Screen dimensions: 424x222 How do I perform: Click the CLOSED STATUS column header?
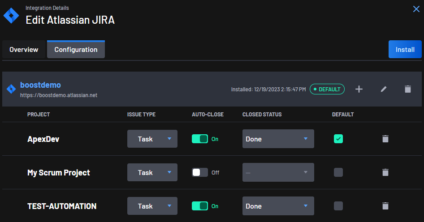pos(262,115)
